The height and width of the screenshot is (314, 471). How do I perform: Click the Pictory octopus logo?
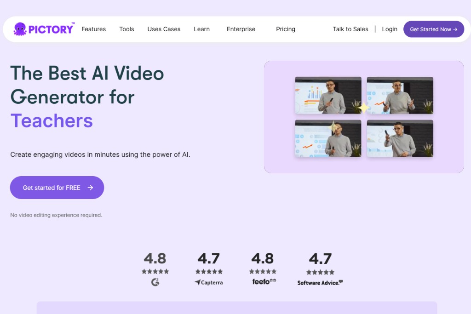point(21,29)
